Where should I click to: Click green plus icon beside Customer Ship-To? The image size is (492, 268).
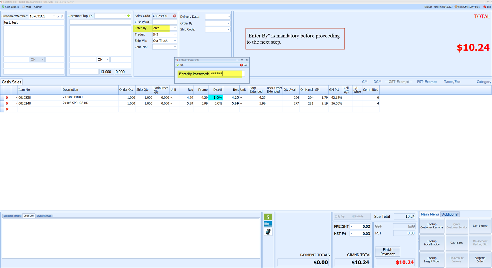click(128, 16)
